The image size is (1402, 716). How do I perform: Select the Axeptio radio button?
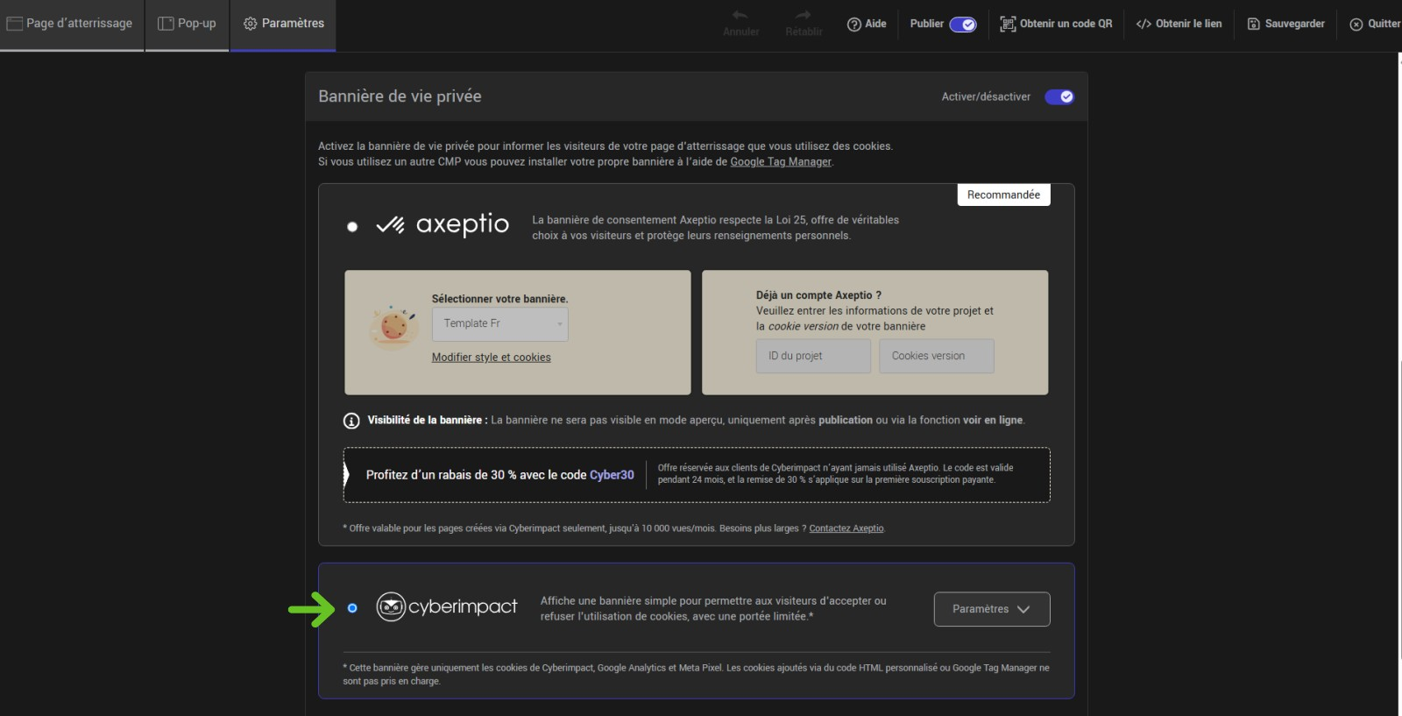352,227
